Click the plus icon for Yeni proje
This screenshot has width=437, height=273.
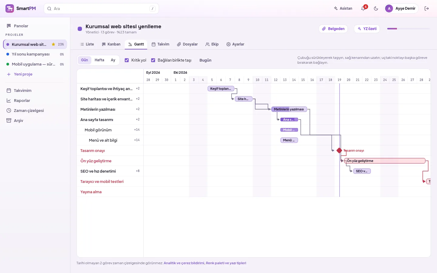(9, 74)
